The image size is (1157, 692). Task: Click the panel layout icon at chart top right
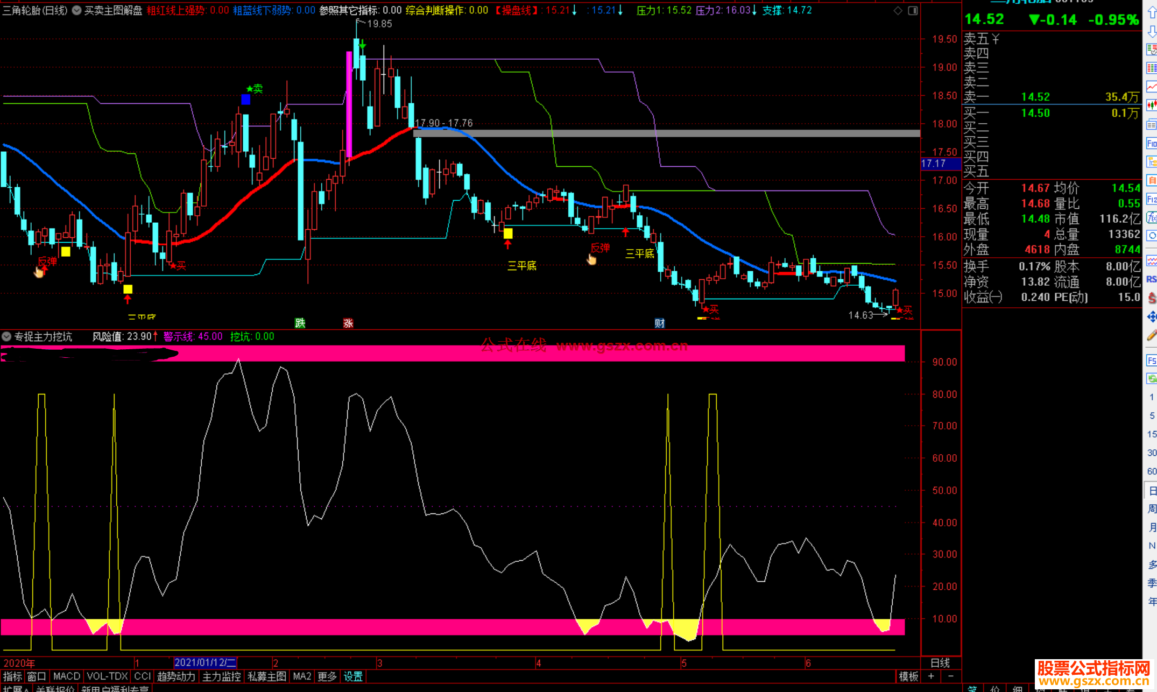click(x=913, y=10)
